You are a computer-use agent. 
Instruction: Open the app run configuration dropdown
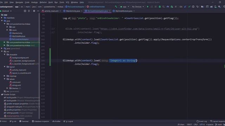pos(124,7)
